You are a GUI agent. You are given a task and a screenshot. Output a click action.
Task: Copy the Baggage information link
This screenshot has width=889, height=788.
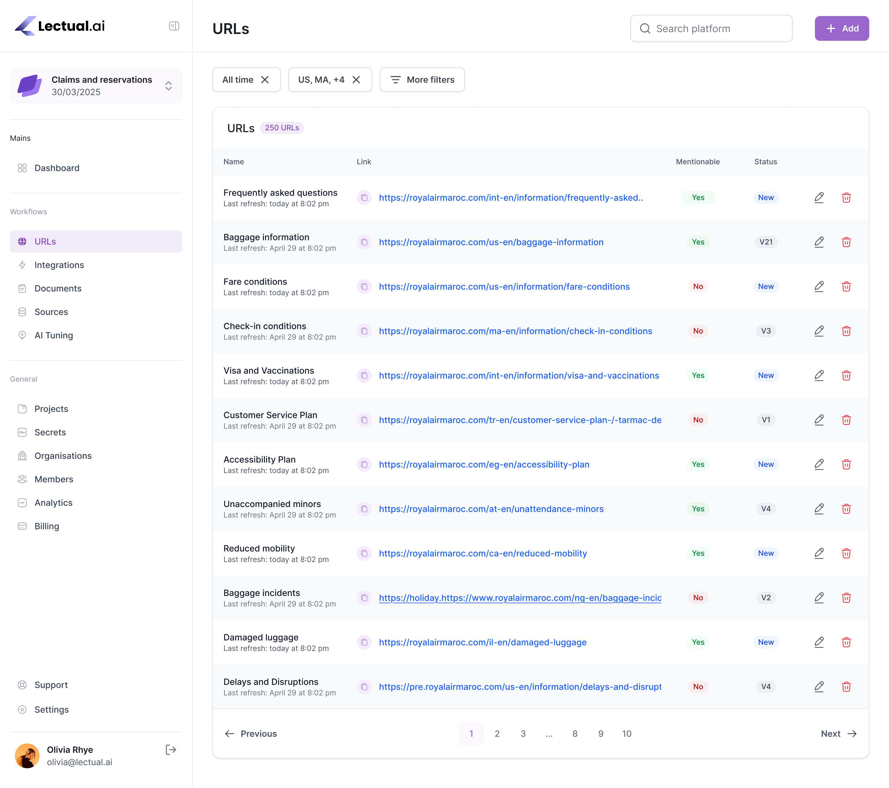[x=364, y=242]
